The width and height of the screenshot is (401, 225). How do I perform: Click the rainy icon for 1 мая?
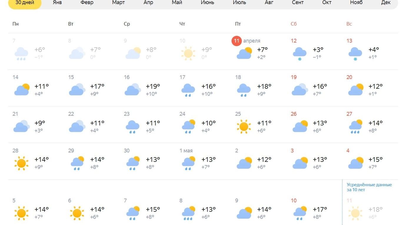click(x=188, y=163)
